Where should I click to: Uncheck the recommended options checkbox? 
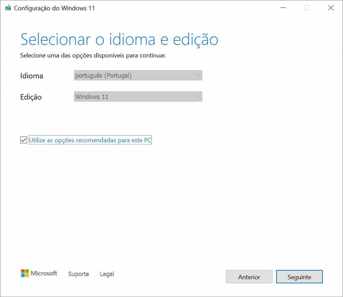coord(24,140)
